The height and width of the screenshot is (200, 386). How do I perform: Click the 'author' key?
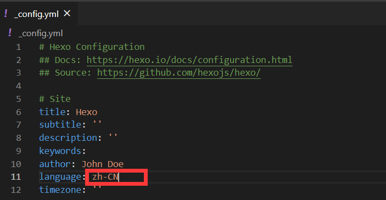coord(55,164)
